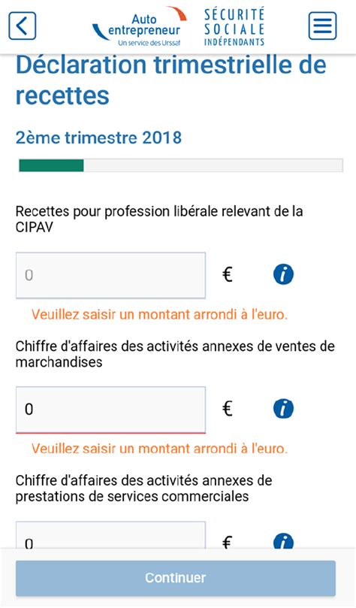356x608 pixels.
Task: Tap the Auto entrepreneur Urssaf logo
Action: [140, 26]
